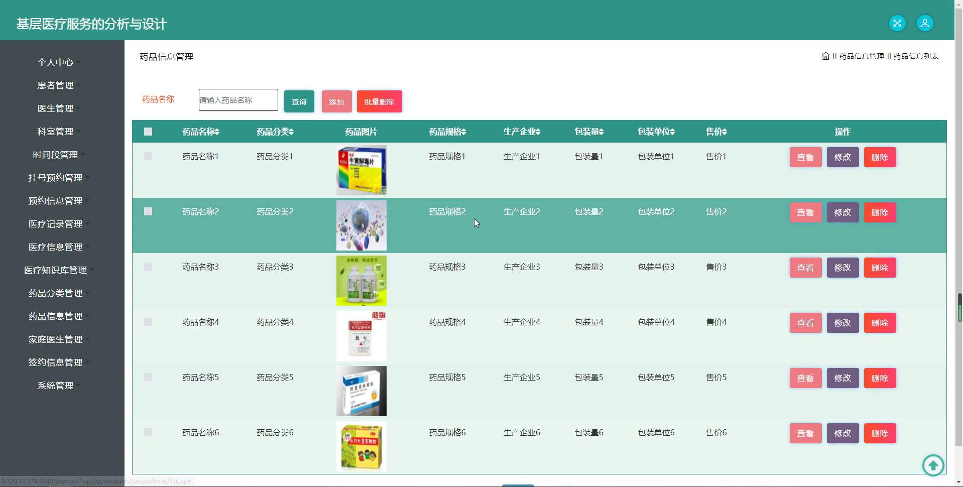This screenshot has height=487, width=963.
Task: Expand the 时间段管理 sidebar menu
Action: 59,155
